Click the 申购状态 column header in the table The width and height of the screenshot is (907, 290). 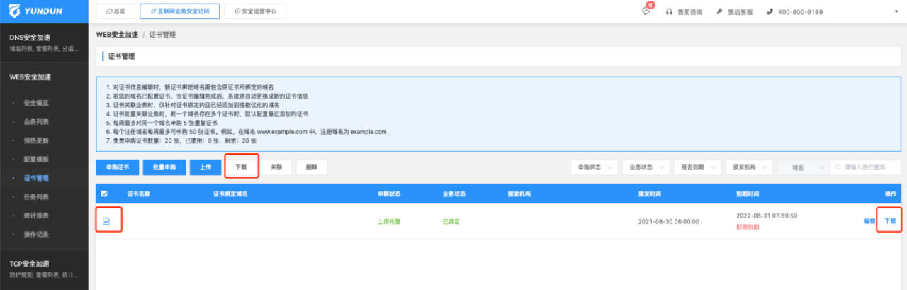[389, 194]
